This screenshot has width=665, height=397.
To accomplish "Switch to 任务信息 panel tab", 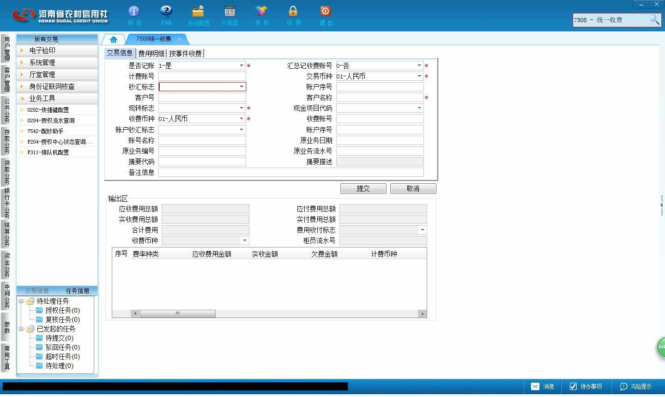I will click(78, 291).
